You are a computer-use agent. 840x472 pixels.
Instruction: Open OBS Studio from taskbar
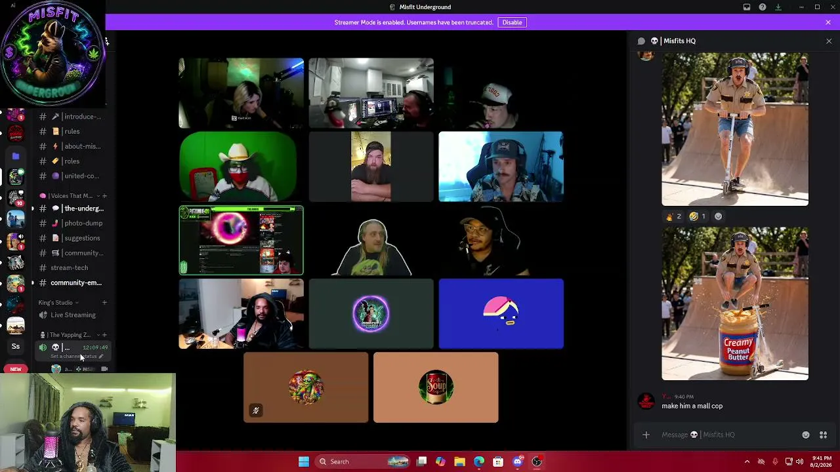tap(537, 462)
